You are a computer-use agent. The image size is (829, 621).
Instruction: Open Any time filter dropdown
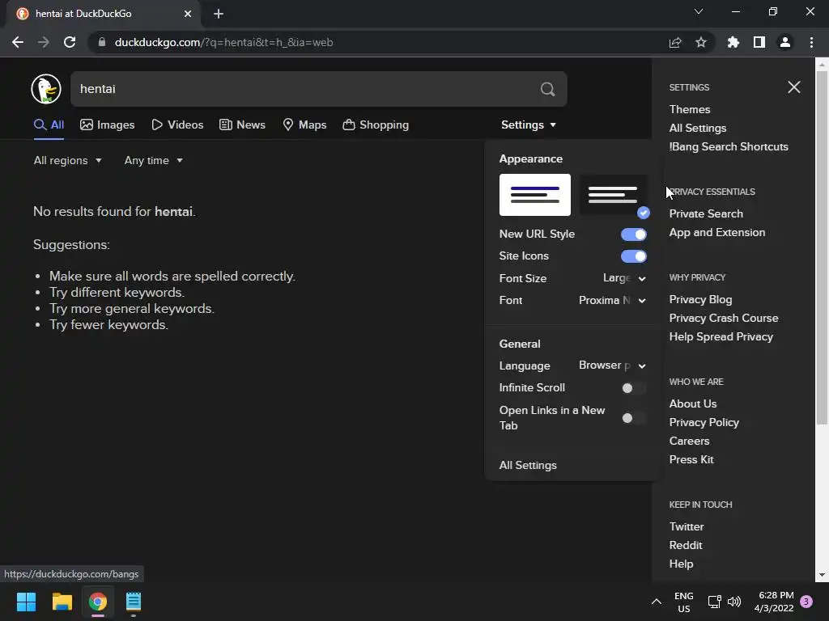tap(153, 161)
